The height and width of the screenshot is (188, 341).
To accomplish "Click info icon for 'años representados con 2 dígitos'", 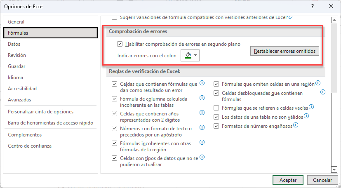I will [202, 113].
